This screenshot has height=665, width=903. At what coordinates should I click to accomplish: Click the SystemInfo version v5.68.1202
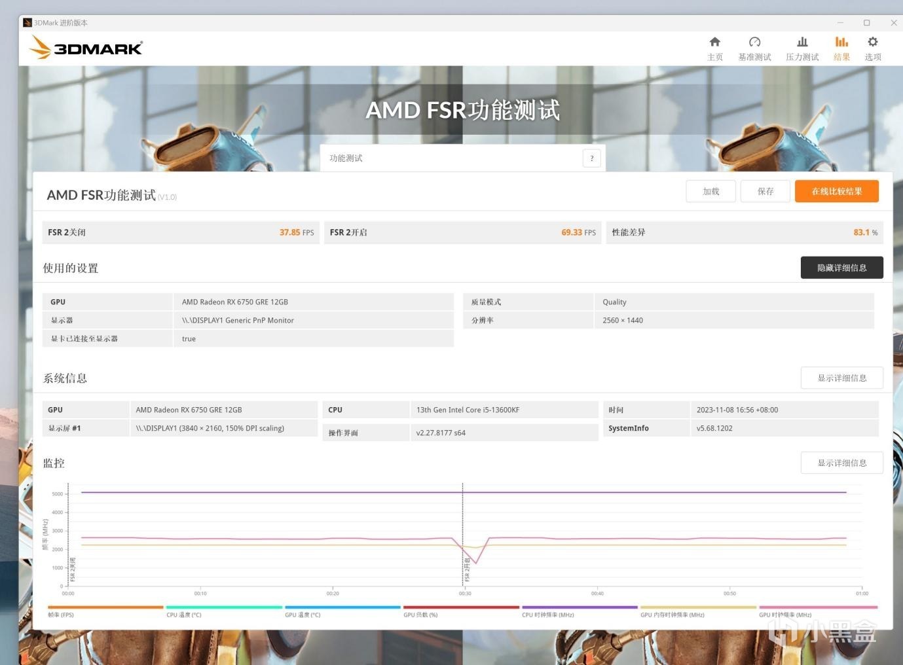[714, 428]
